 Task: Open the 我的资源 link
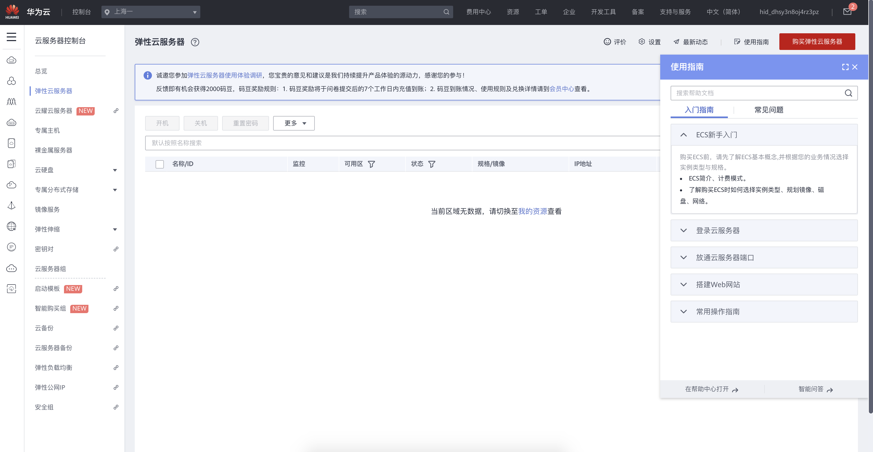[x=532, y=211]
